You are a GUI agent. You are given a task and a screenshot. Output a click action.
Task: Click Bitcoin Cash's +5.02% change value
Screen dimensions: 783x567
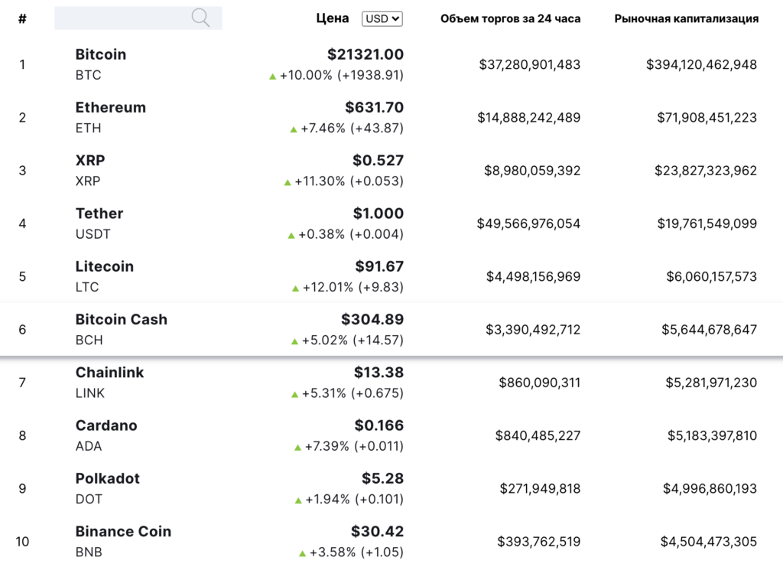coord(325,341)
